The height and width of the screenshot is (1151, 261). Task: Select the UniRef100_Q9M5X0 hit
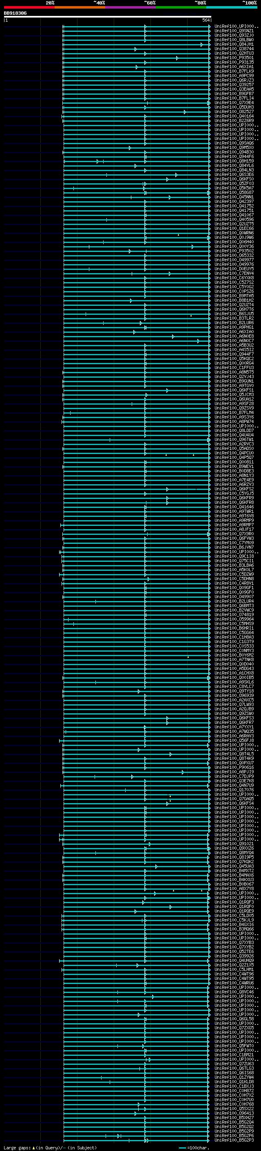click(234, 147)
